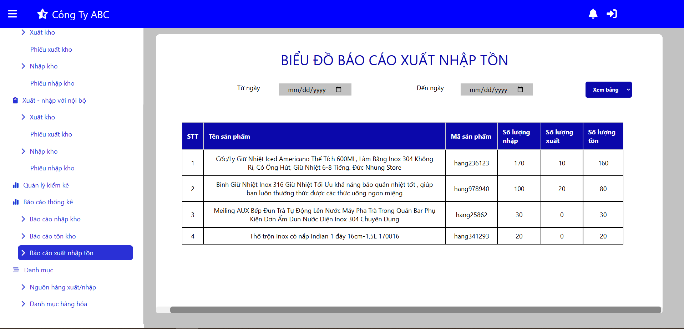
Task: Click the Công Ty ABC brand link
Action: tap(81, 15)
